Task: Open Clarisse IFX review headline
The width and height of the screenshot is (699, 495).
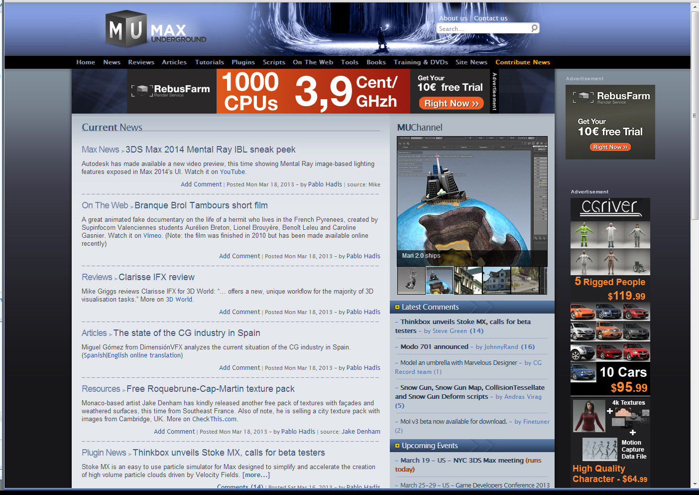Action: tap(156, 277)
